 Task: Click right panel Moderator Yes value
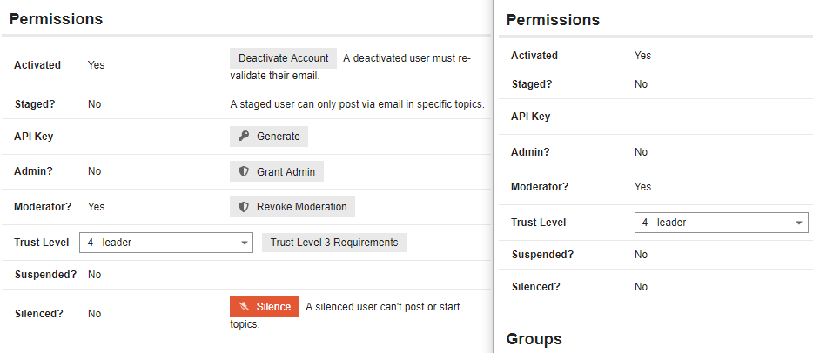[x=642, y=187]
